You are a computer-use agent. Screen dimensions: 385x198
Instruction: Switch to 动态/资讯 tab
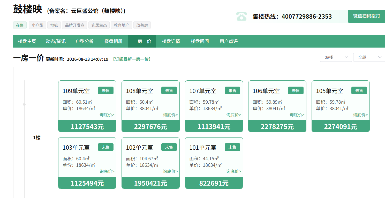coord(56,41)
